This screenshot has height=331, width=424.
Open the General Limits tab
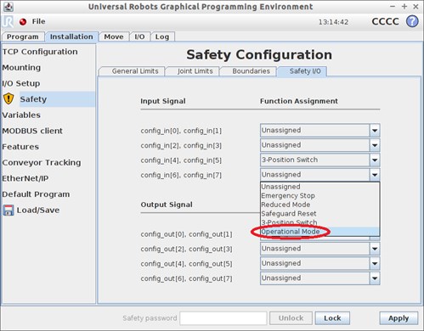tap(133, 71)
